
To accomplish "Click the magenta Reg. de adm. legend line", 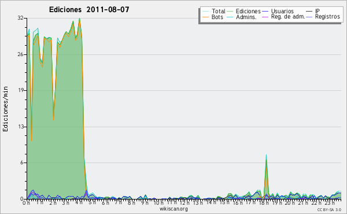I will [265, 17].
